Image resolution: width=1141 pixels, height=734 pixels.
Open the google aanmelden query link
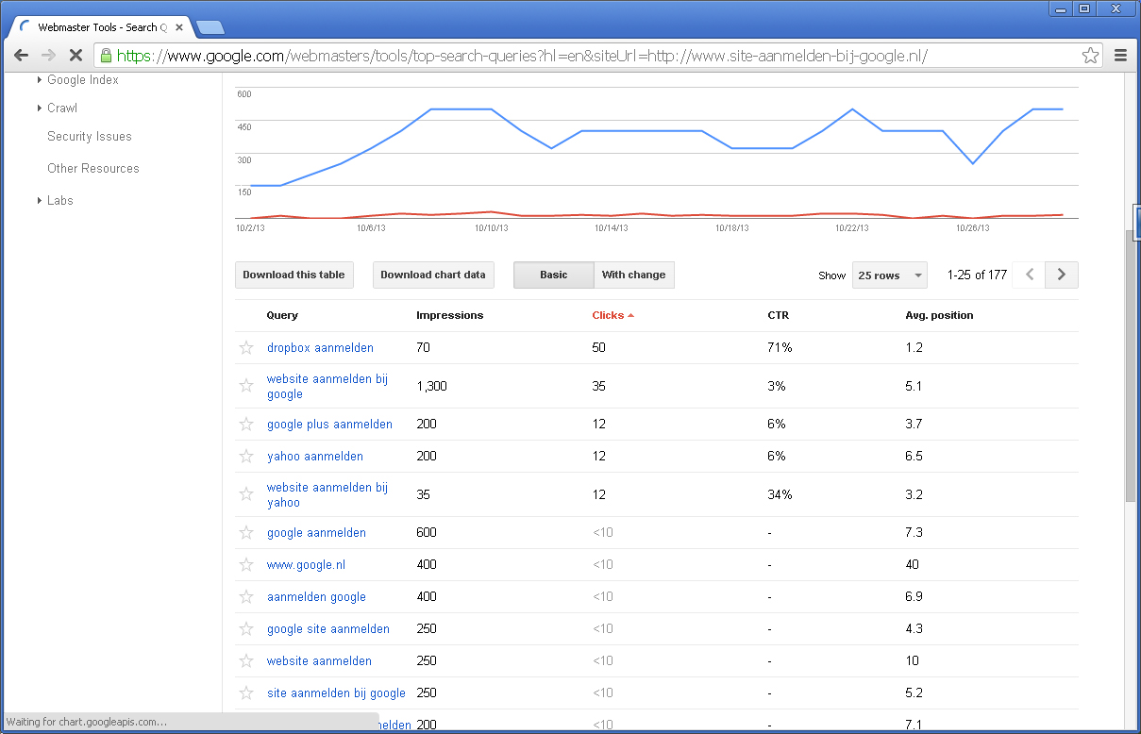[x=316, y=533]
